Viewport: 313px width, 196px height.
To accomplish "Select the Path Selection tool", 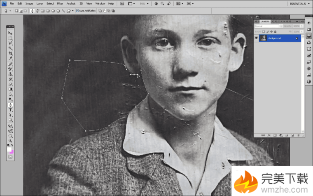I will tap(10, 115).
